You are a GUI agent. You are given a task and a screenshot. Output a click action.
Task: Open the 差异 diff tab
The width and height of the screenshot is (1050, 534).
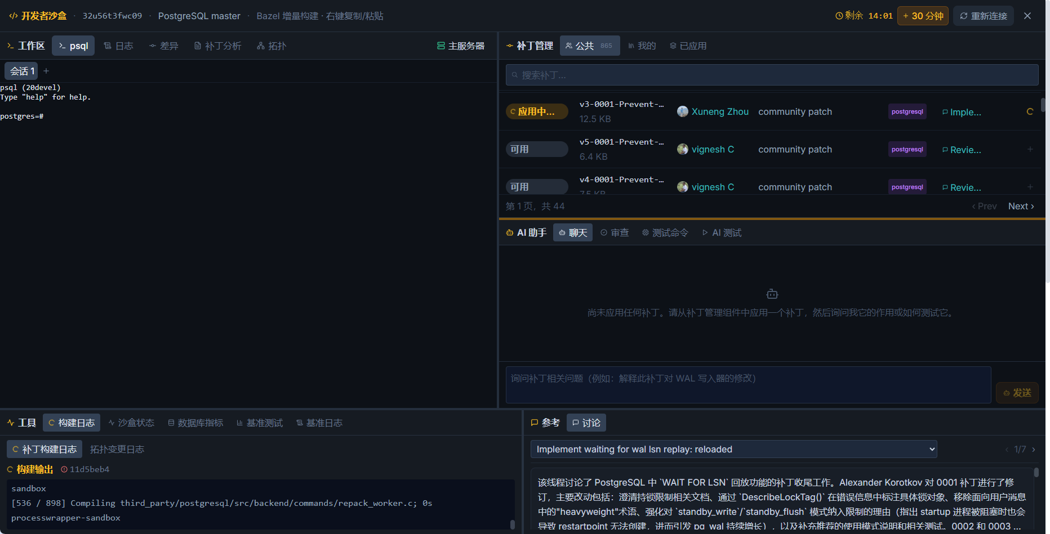point(163,46)
